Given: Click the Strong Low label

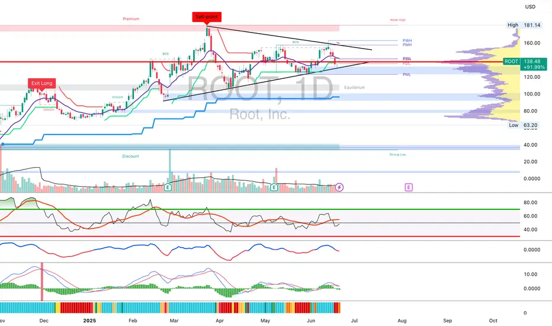Looking at the screenshot, I should click(397, 155).
